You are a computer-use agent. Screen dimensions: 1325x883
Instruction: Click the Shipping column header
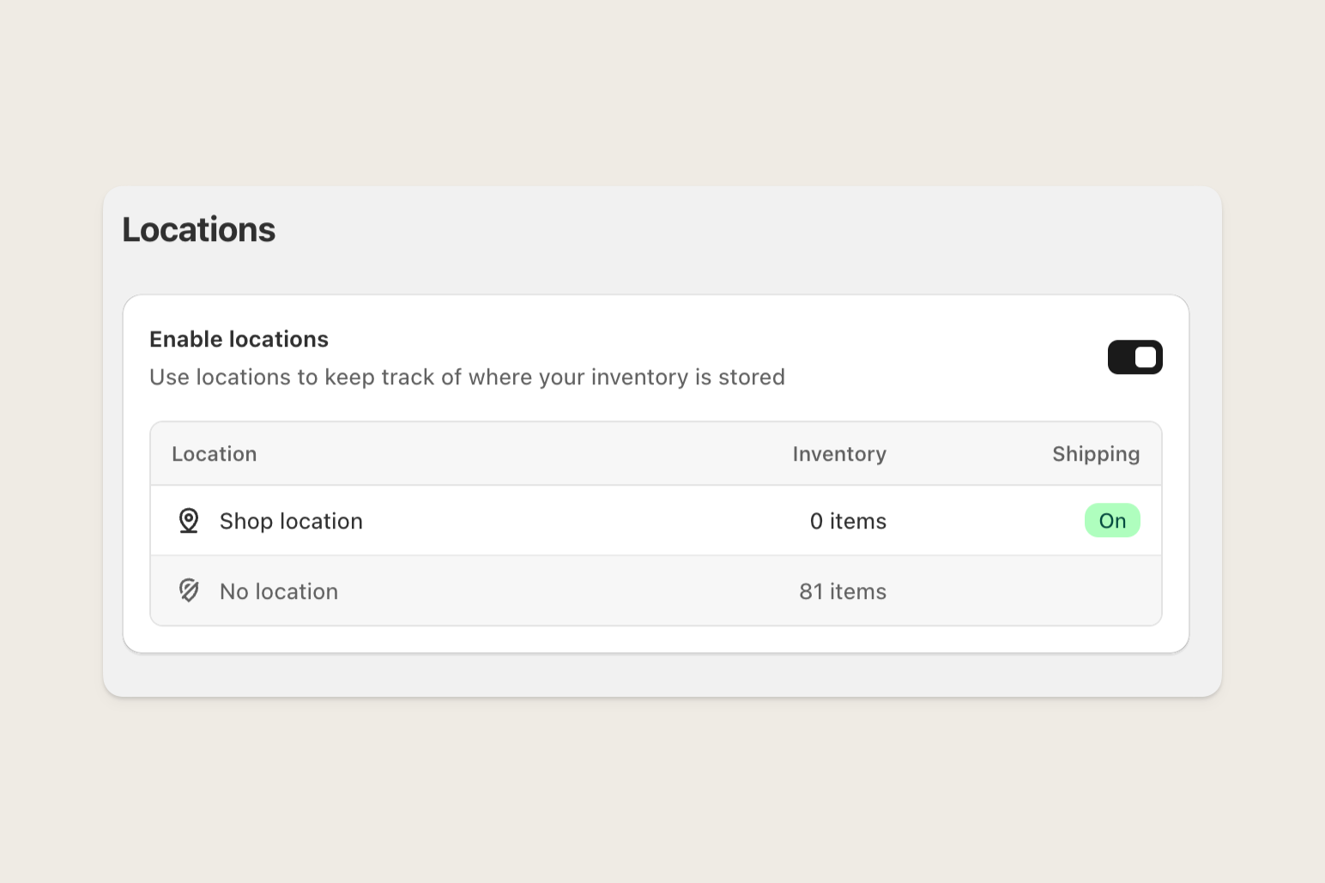pyautogui.click(x=1095, y=453)
